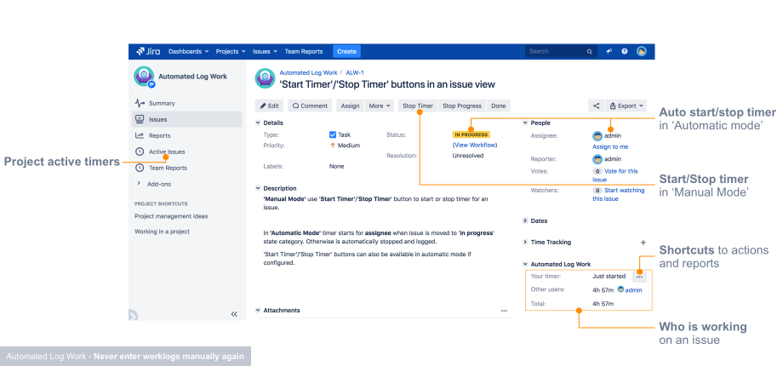This screenshot has height=383, width=783.
Task: Open Active Issues in the sidebar
Action: pos(167,151)
